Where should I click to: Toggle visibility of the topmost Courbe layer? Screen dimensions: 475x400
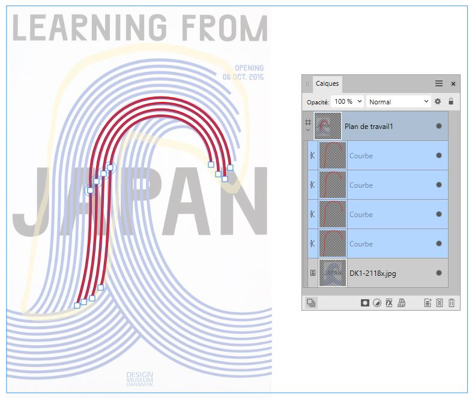438,155
